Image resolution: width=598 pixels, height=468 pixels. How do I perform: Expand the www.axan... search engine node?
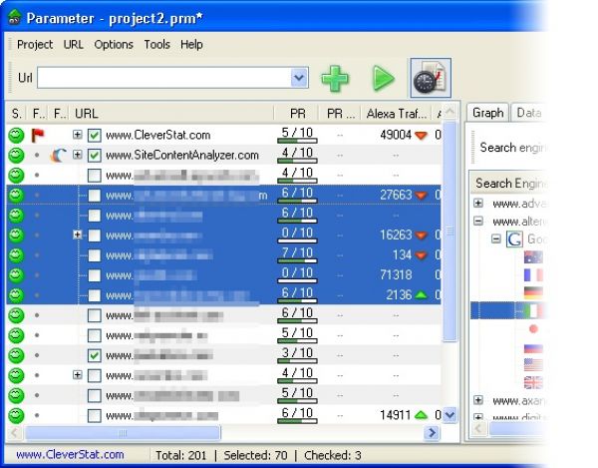478,400
